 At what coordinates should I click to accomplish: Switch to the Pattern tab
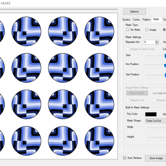[x=146, y=20]
